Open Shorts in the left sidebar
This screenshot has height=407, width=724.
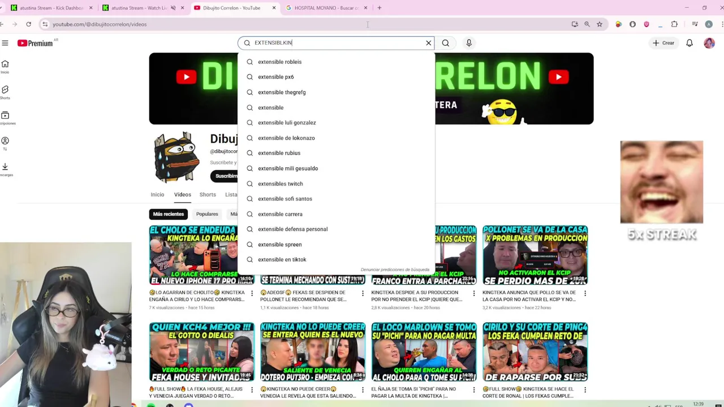[5, 92]
